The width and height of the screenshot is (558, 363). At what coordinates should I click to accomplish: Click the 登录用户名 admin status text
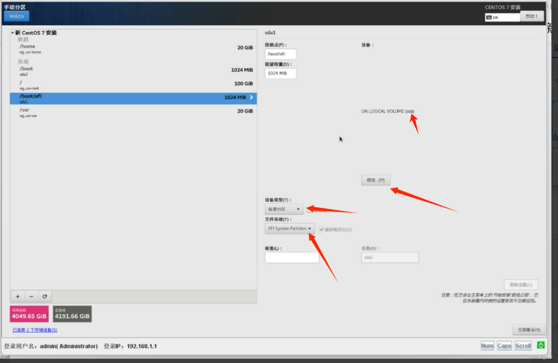[x=51, y=346]
